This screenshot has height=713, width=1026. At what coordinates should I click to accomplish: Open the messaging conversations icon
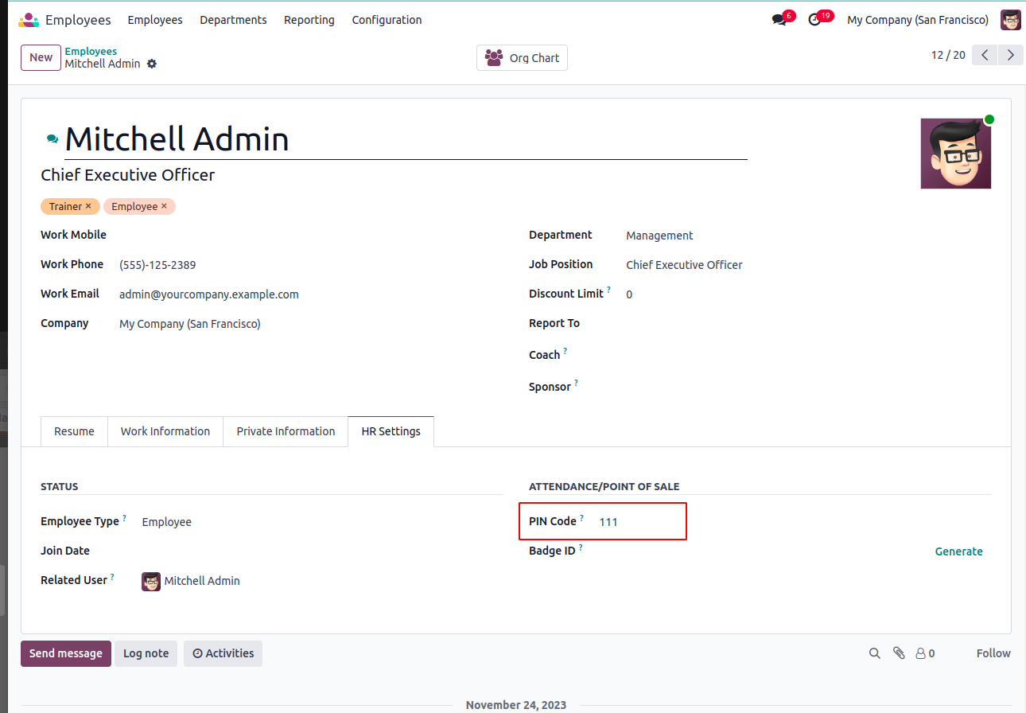779,20
